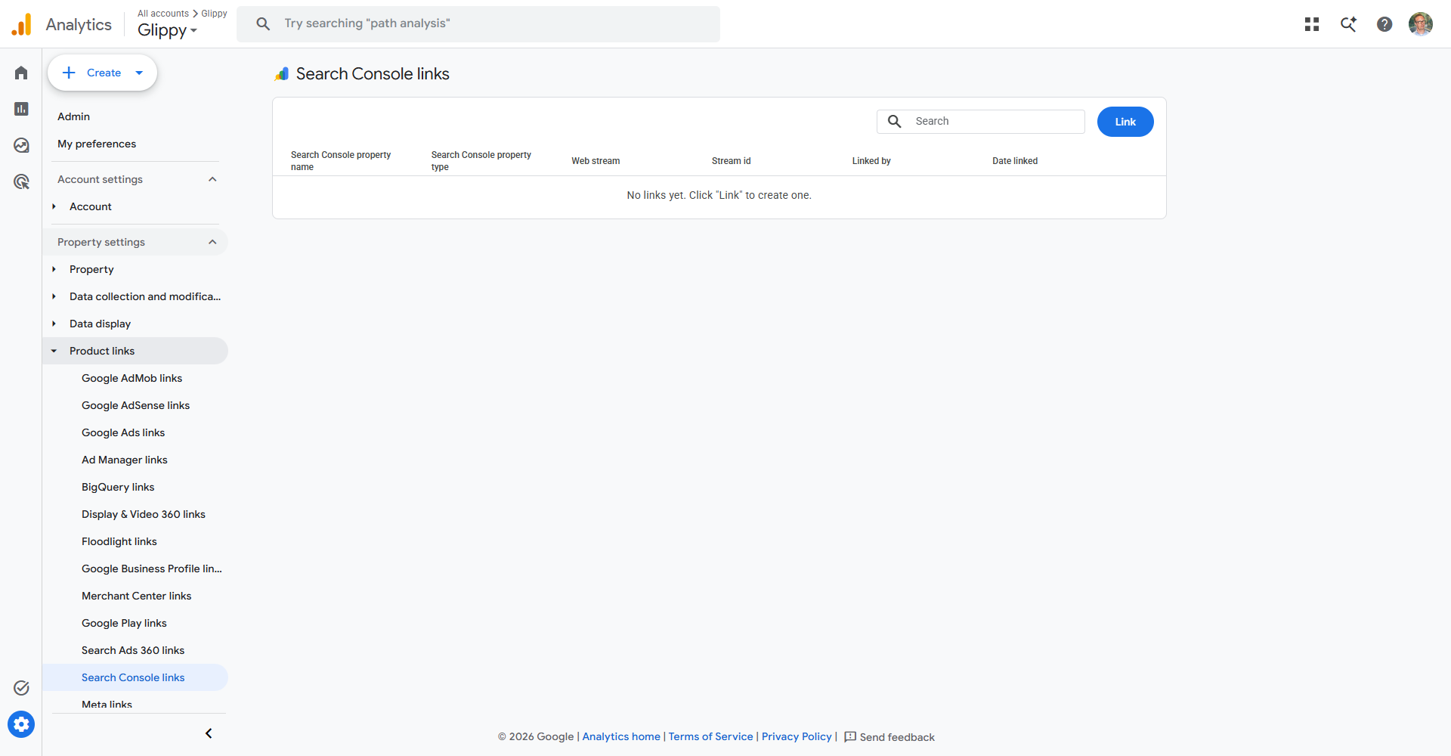This screenshot has height=756, width=1451.
Task: Open the Home icon in left rail
Action: (x=21, y=73)
